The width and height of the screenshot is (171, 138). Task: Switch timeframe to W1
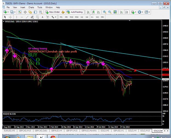click(97, 17)
